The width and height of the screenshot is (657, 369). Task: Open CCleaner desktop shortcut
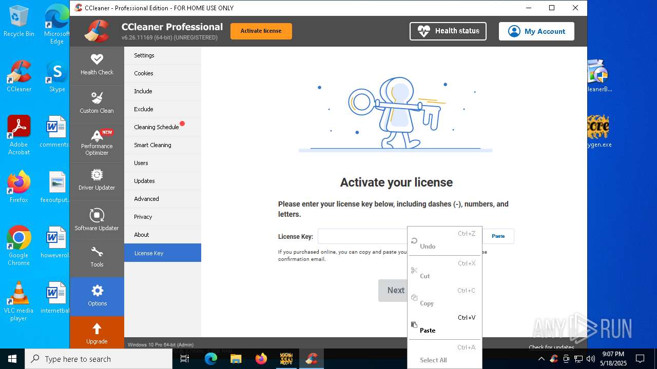pyautogui.click(x=19, y=76)
